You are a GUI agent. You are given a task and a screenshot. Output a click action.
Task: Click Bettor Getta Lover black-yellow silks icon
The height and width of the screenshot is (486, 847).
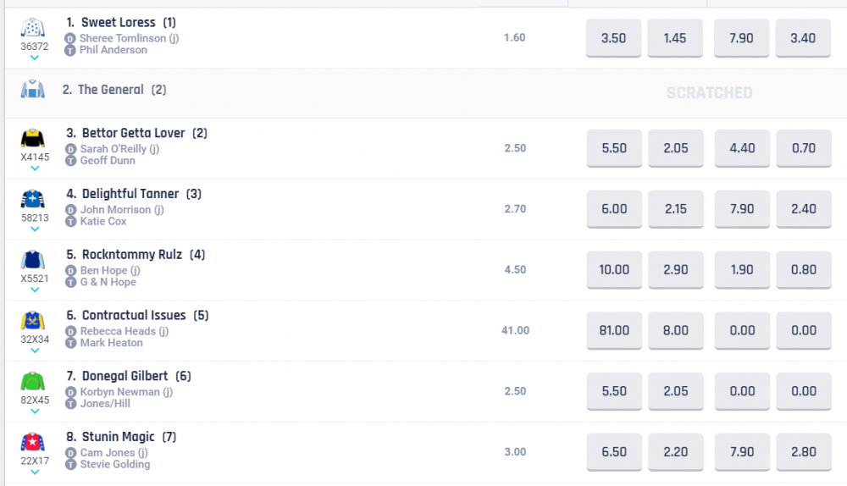(32, 139)
